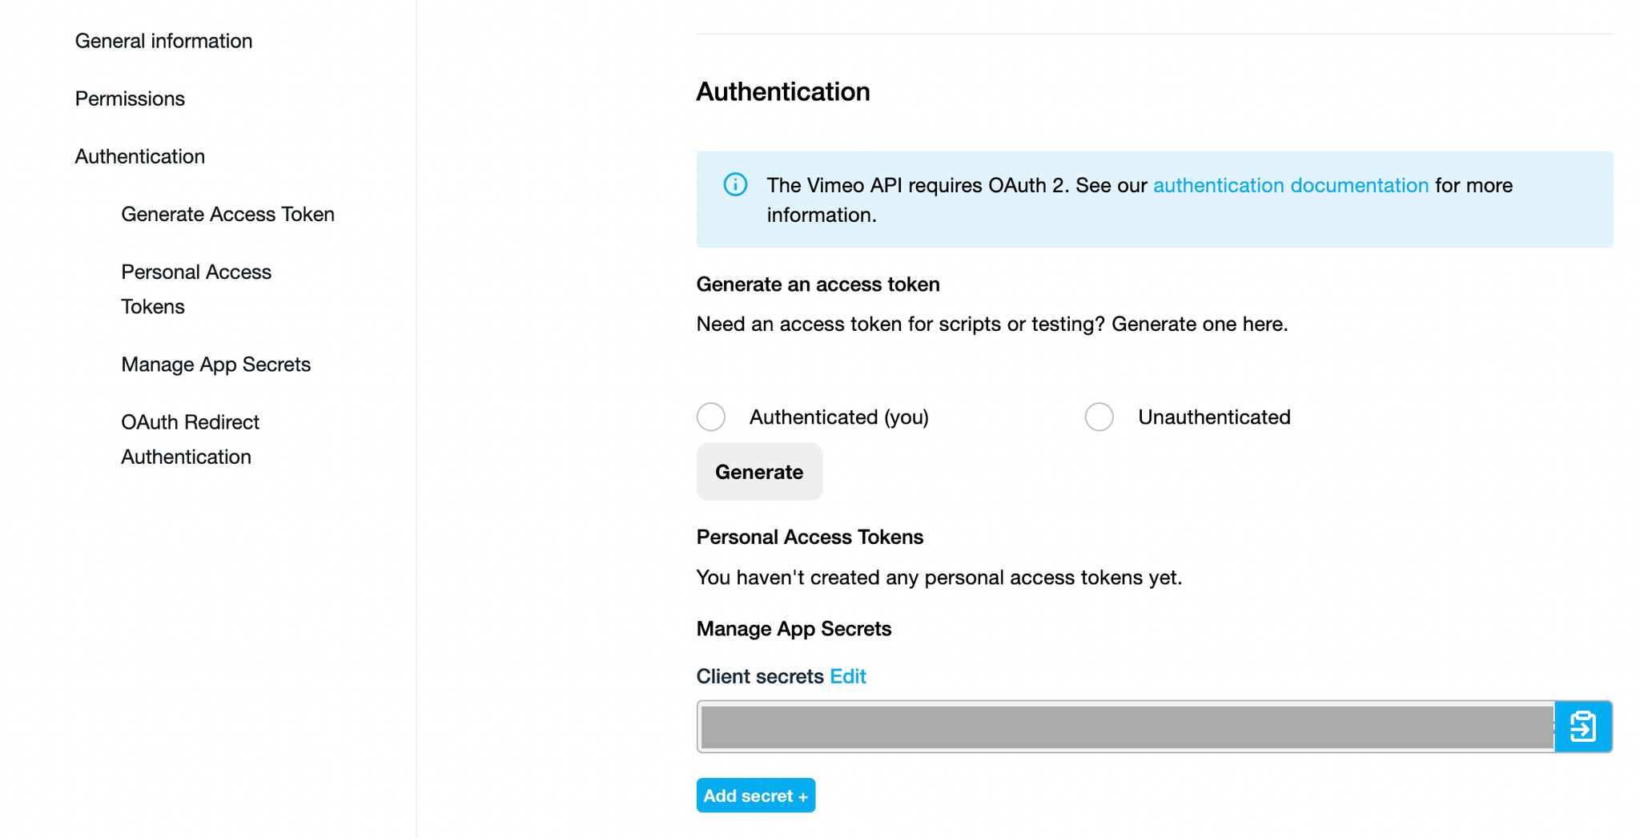Jump to Generate Access Token section
This screenshot has height=838, width=1640.
pos(228,214)
